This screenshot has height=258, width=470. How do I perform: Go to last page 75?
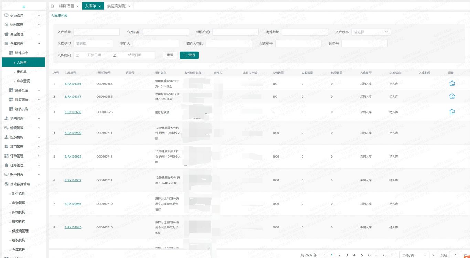click(x=384, y=255)
